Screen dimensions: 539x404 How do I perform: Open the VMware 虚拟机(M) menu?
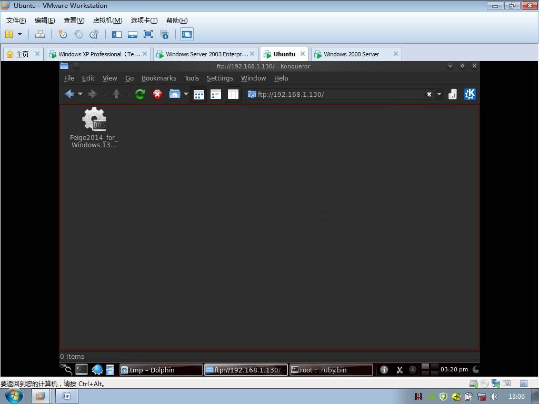[107, 21]
